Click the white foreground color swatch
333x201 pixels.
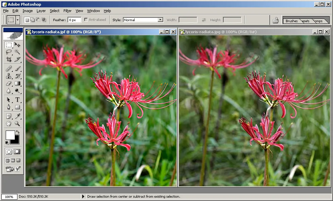click(10, 135)
